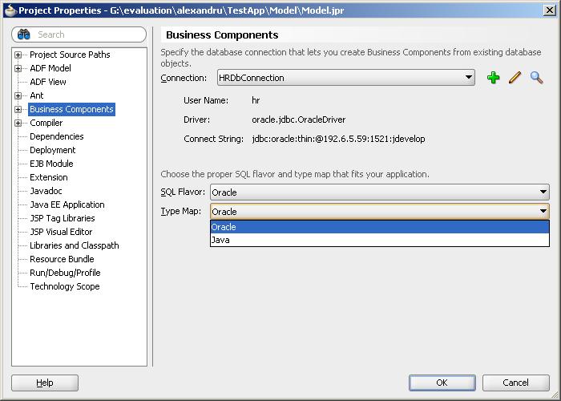Open the SQL Flavor dropdown

[380, 192]
